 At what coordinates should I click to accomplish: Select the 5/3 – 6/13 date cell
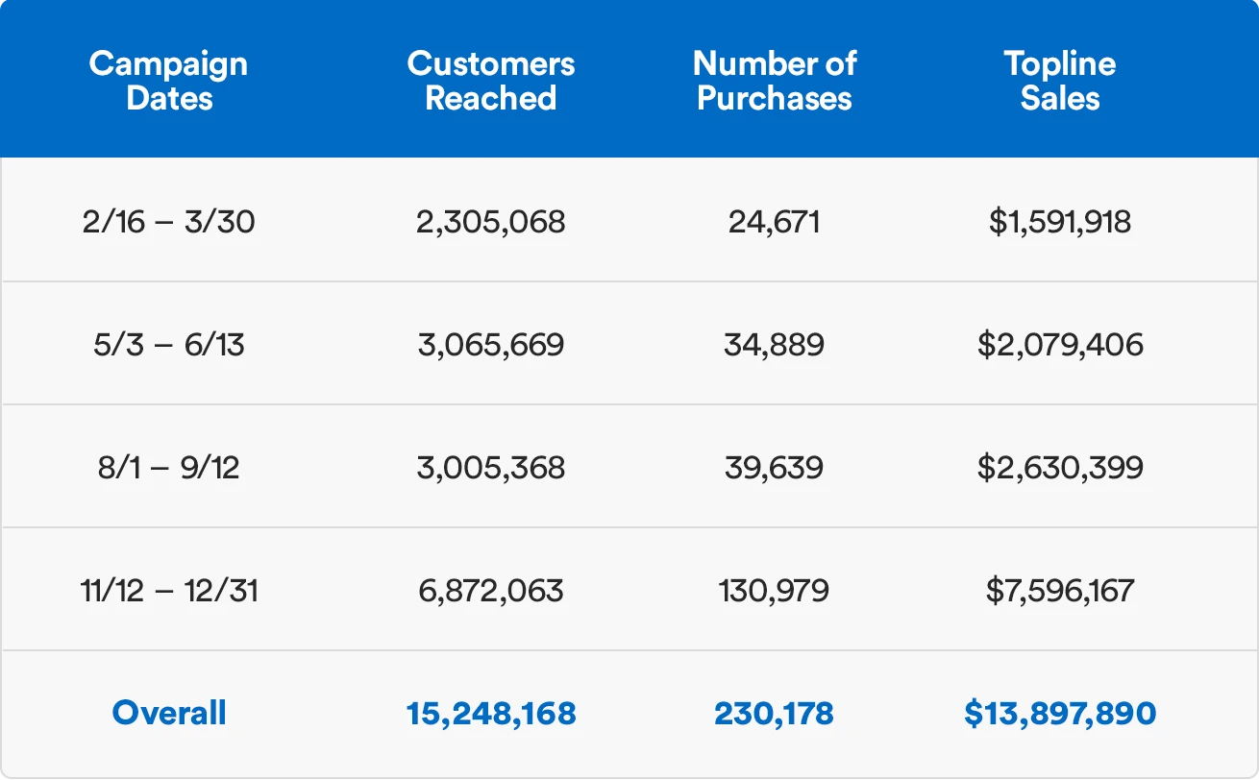168,345
